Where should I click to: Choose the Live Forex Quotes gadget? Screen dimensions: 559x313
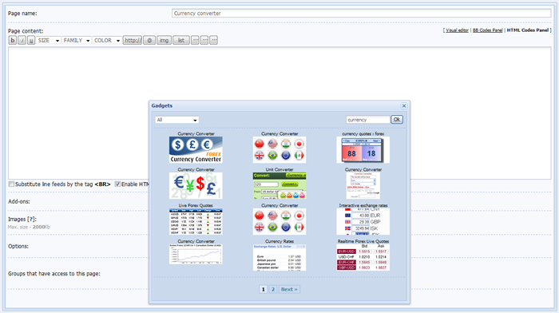(x=196, y=221)
